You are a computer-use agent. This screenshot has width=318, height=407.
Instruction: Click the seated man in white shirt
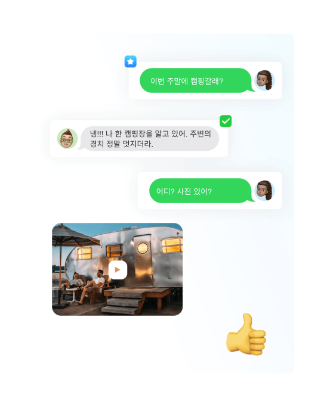coord(92,286)
